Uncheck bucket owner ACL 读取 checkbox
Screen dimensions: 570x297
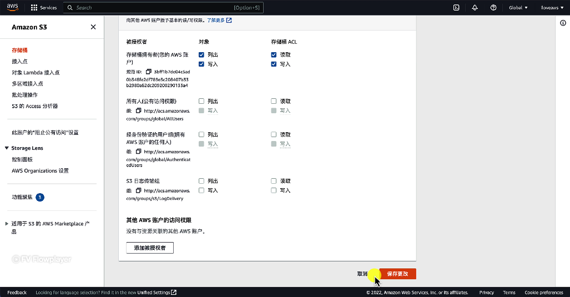coord(274,54)
